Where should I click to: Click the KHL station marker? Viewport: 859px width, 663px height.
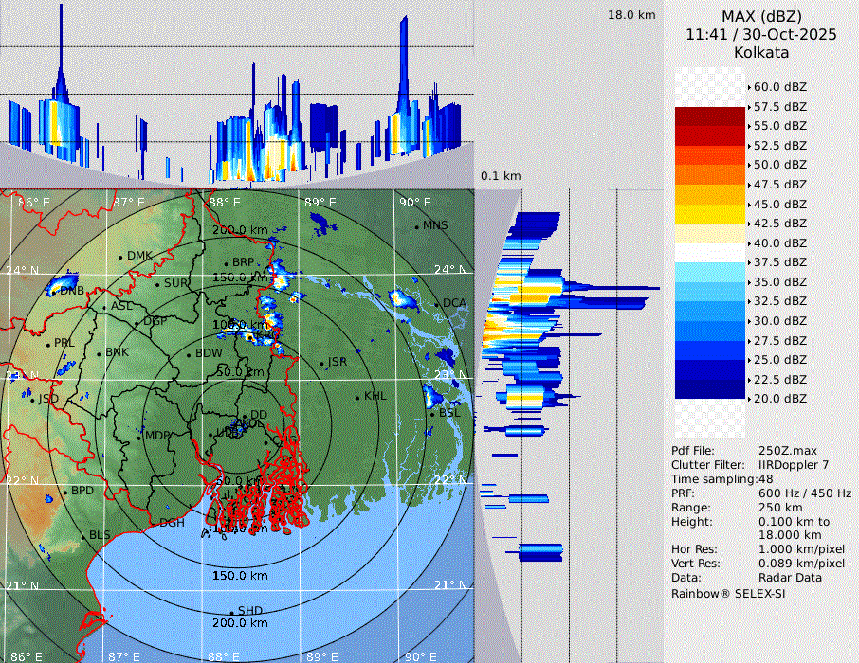pos(357,396)
